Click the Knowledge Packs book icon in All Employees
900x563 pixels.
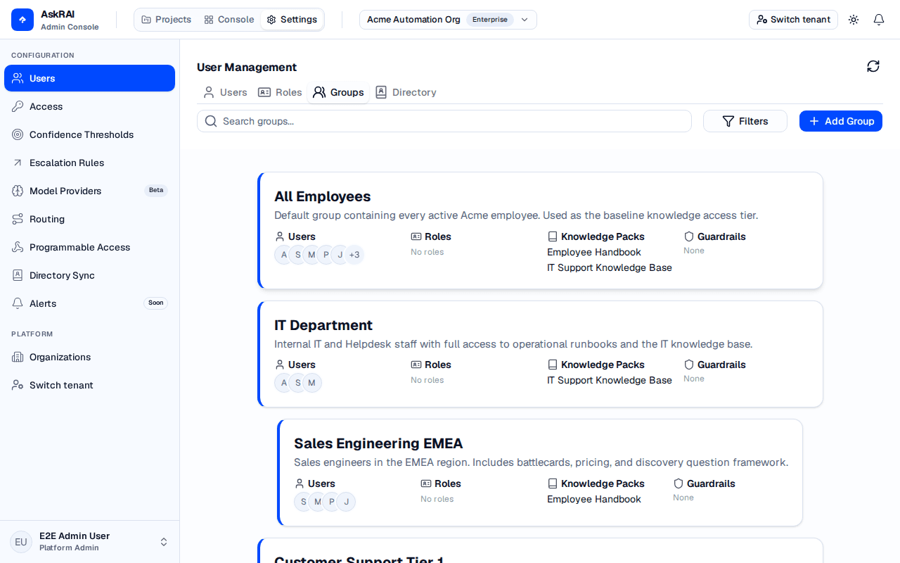point(553,236)
